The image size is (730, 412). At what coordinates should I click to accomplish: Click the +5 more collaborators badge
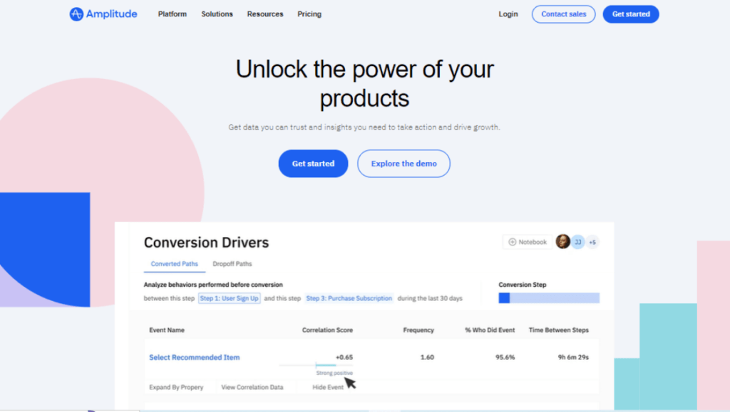592,242
